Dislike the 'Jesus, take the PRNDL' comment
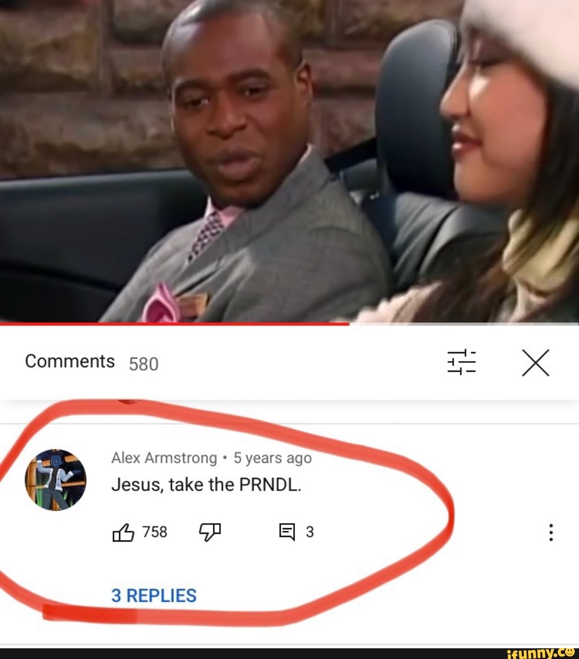This screenshot has width=579, height=659. 210,532
